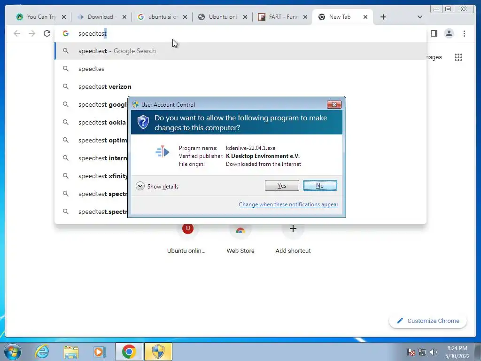
Task: Click the Show desktop strip after the clock
Action: 478,352
